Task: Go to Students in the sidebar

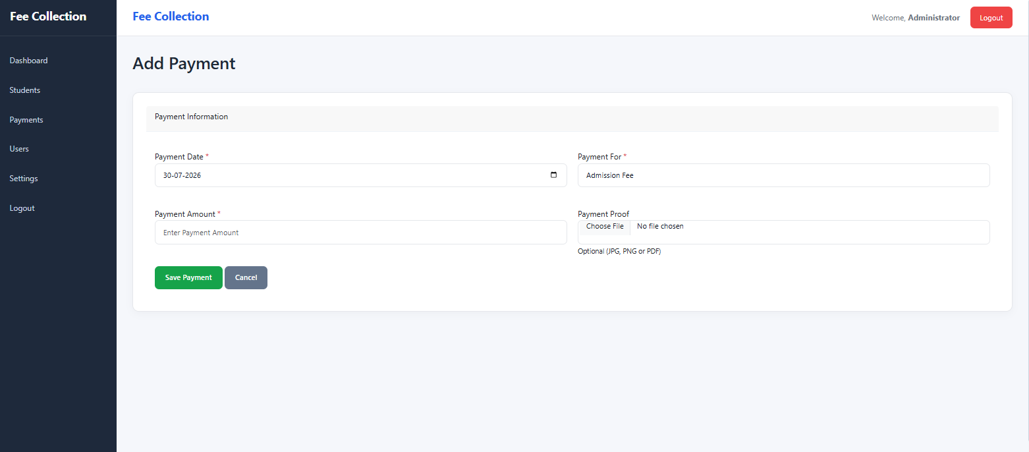Action: coord(24,90)
